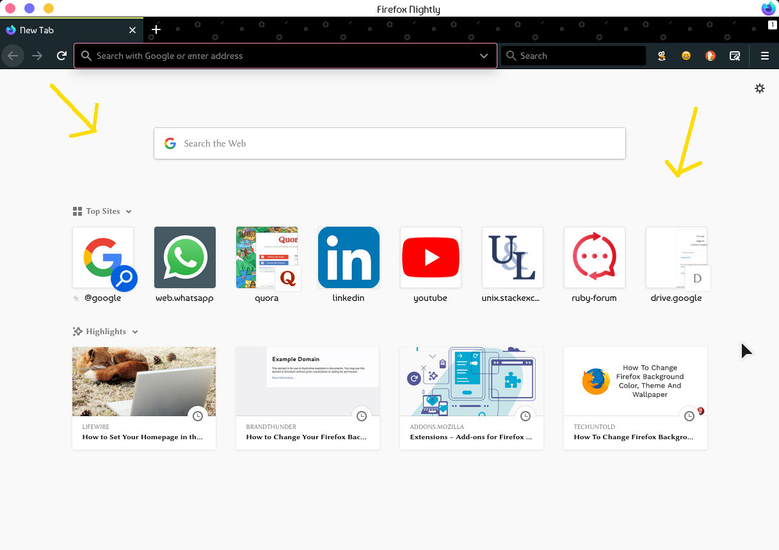Click into the toolbar Search box
779x550 pixels.
point(574,56)
